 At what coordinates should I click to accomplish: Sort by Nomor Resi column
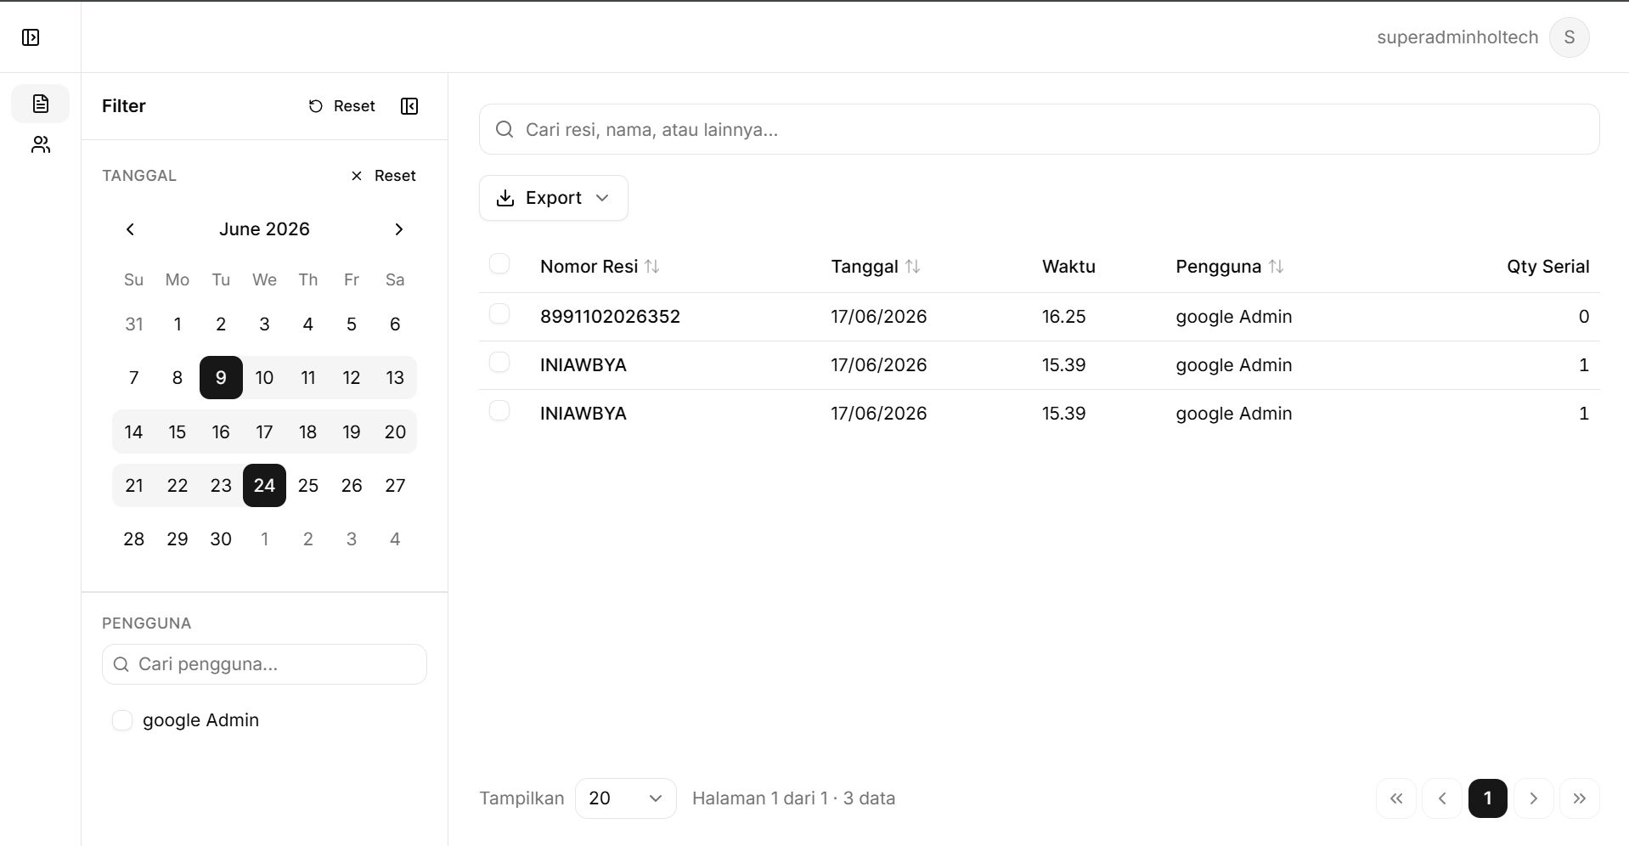(600, 267)
